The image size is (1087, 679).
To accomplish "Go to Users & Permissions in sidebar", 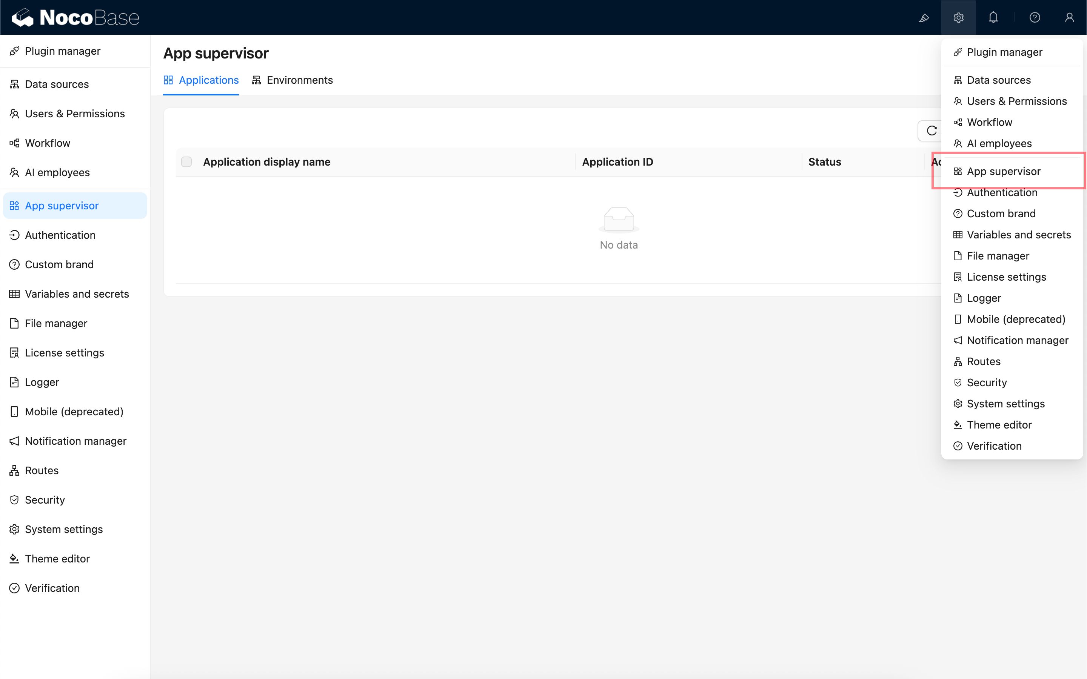I will 75,114.
